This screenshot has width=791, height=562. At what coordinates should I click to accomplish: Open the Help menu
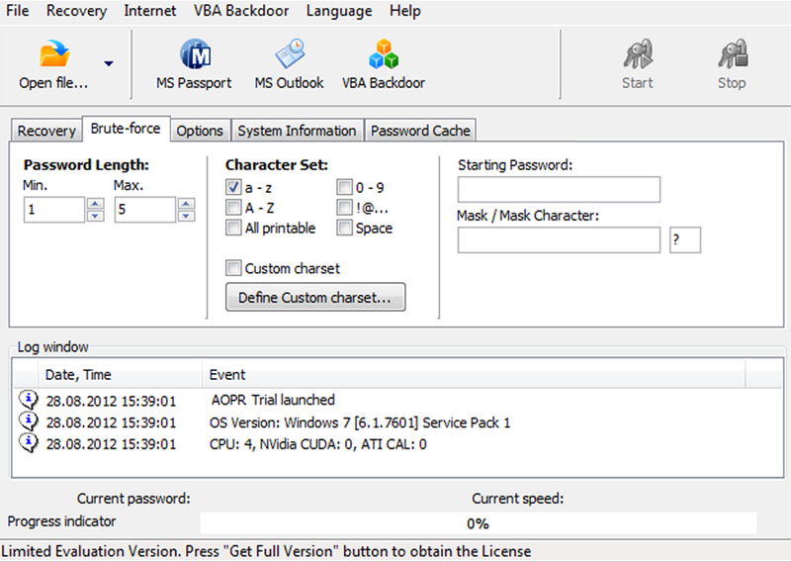405,11
